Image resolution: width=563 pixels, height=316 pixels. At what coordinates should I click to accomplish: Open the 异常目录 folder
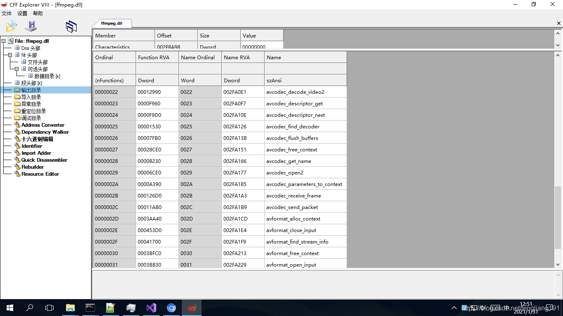pyautogui.click(x=31, y=104)
